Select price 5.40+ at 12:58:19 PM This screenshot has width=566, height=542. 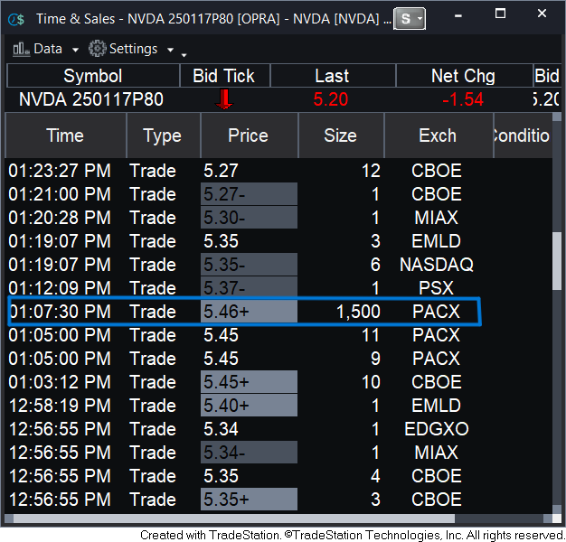(249, 406)
